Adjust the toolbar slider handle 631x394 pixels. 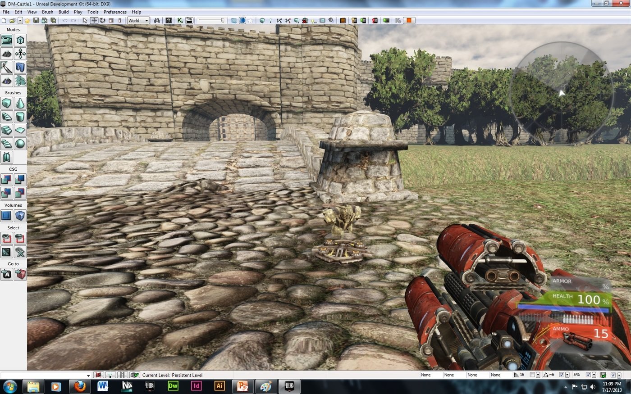222,21
